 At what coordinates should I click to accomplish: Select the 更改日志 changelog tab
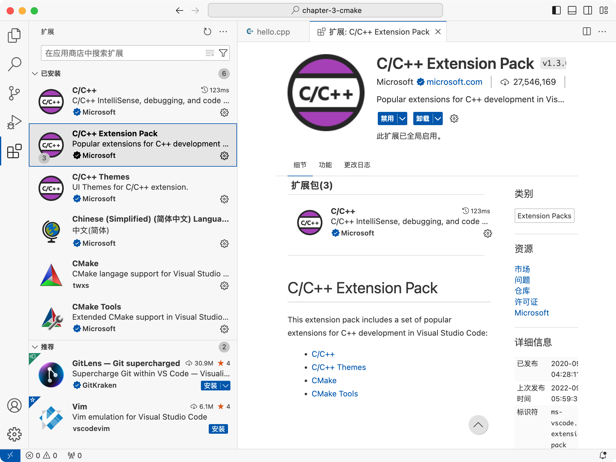357,165
